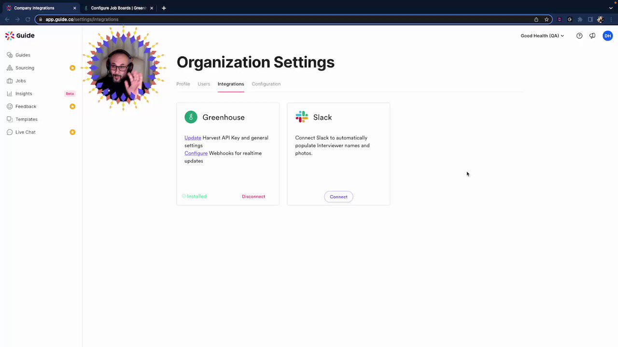Open the Extensions puzzle icon
Image resolution: width=618 pixels, height=347 pixels.
click(580, 19)
